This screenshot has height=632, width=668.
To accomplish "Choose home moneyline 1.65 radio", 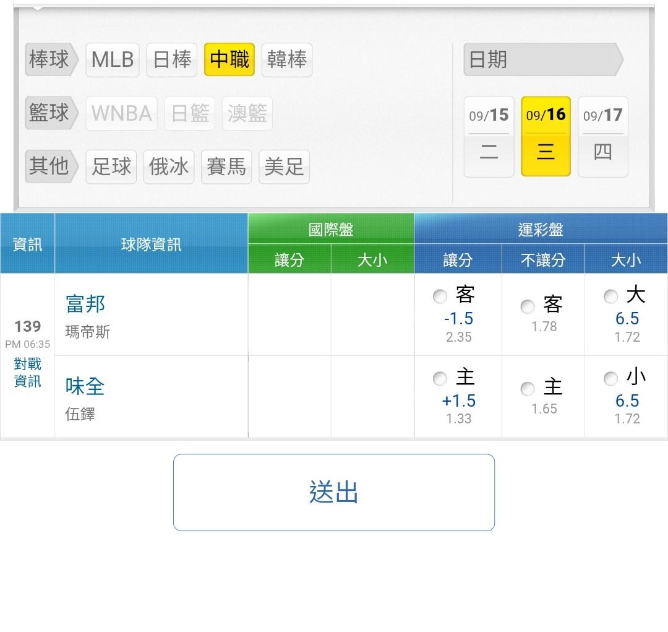I will [528, 389].
